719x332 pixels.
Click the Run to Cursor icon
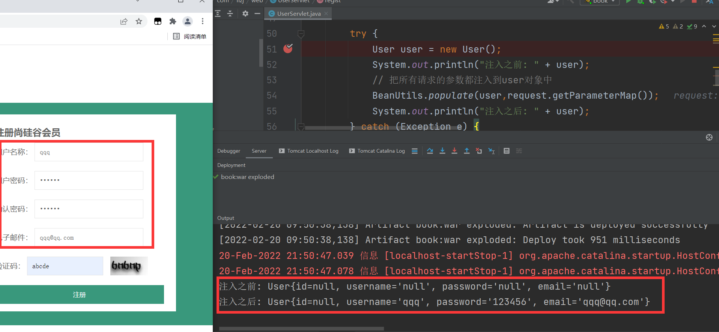coord(491,151)
